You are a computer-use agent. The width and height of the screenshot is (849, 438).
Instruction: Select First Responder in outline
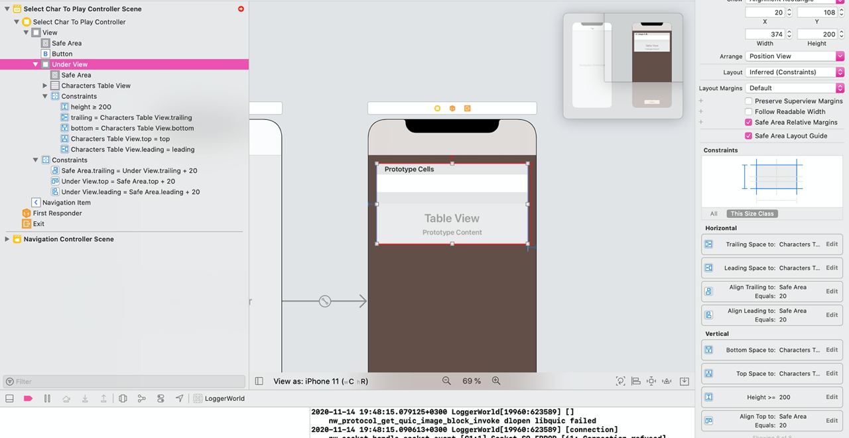58,213
